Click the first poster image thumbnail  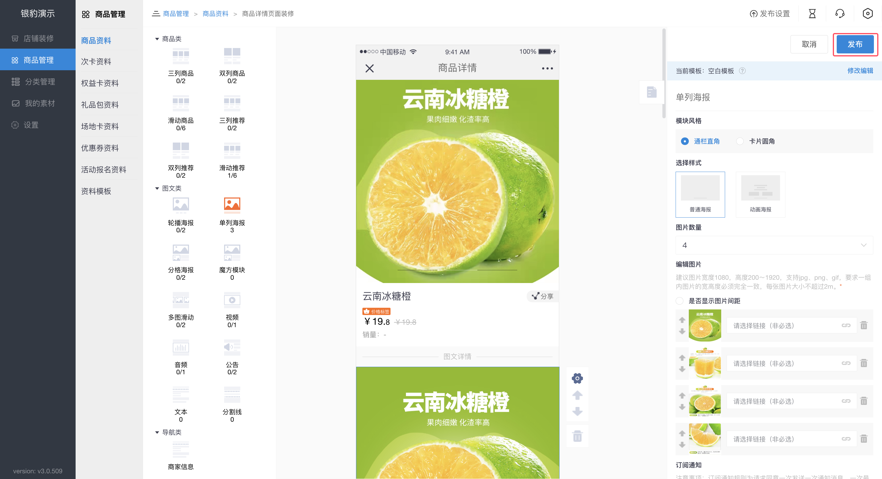coord(705,325)
